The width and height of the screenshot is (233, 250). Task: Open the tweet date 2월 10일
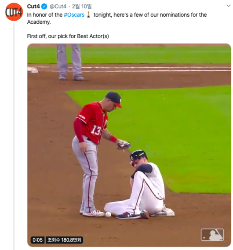[82, 7]
